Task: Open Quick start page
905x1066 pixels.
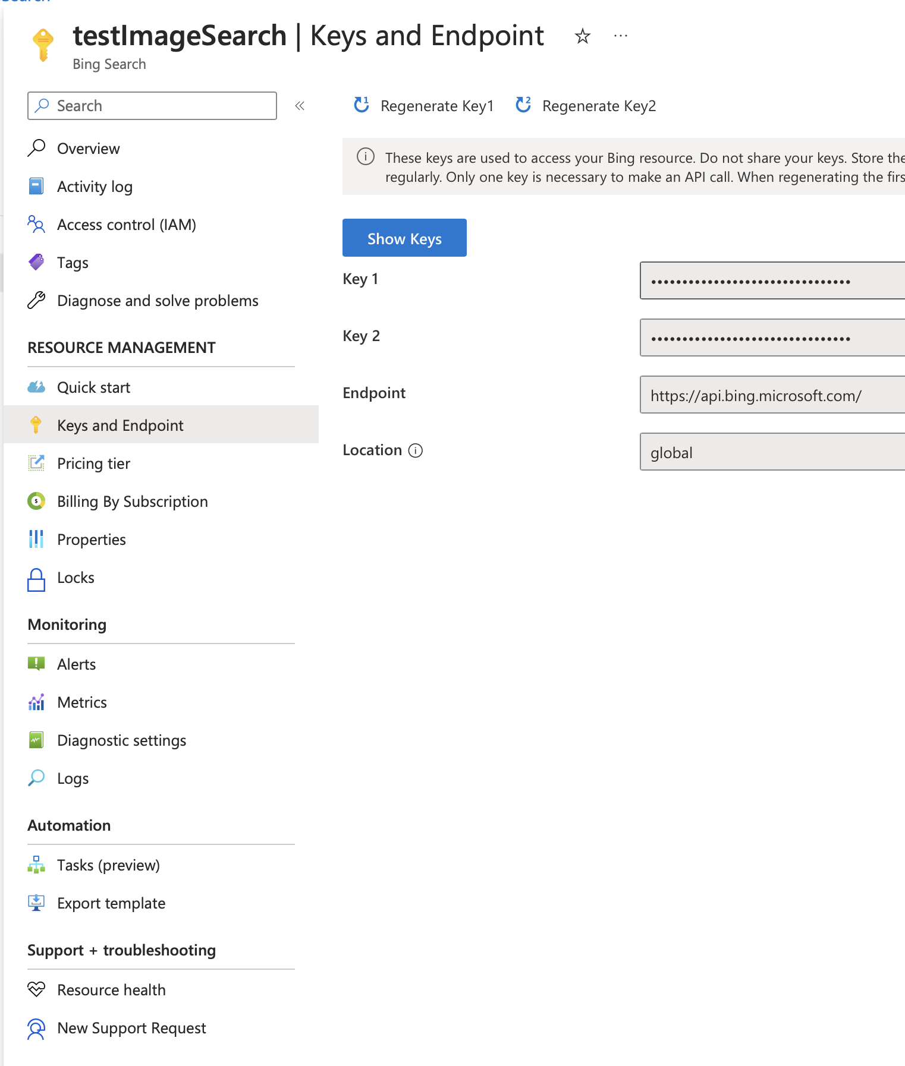Action: pyautogui.click(x=93, y=387)
